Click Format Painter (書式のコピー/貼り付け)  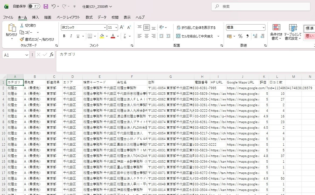click(x=37, y=39)
